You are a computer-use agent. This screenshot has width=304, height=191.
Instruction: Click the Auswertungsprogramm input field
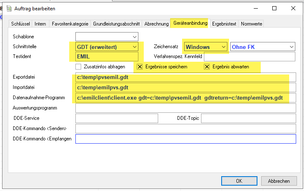[185, 108]
